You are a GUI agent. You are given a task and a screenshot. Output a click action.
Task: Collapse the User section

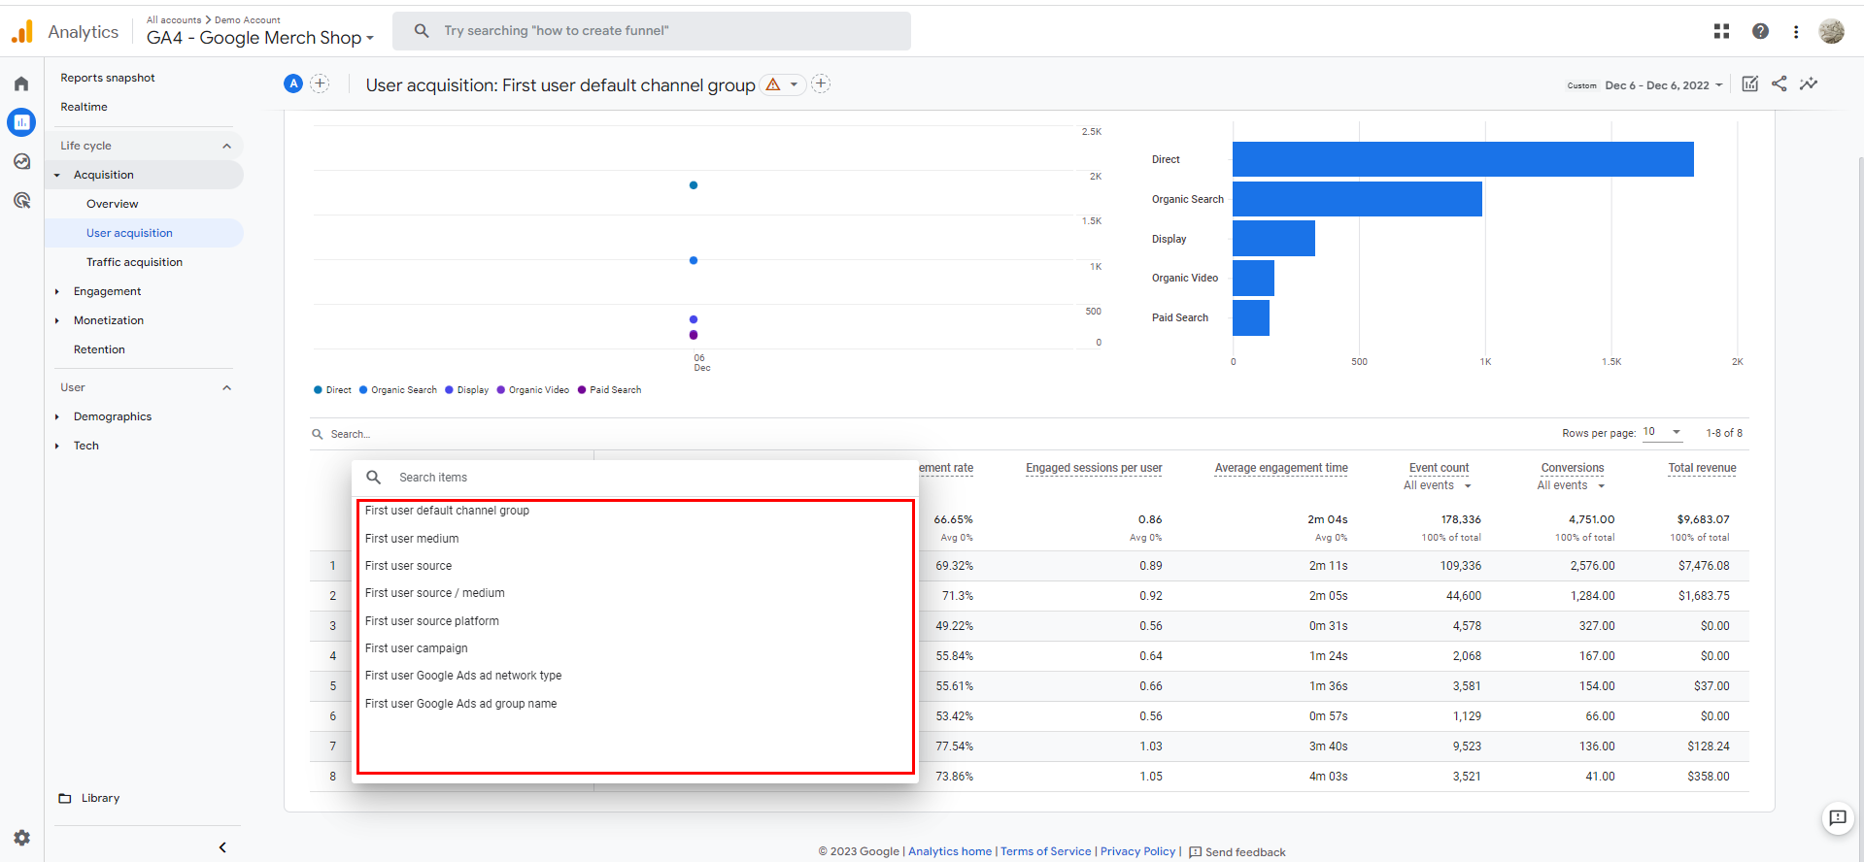pos(226,387)
